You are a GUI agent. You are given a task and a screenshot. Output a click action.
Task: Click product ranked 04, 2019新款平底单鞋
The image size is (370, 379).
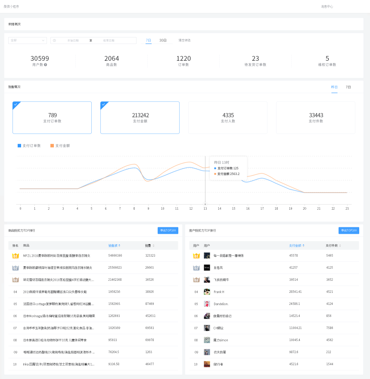coord(93,292)
